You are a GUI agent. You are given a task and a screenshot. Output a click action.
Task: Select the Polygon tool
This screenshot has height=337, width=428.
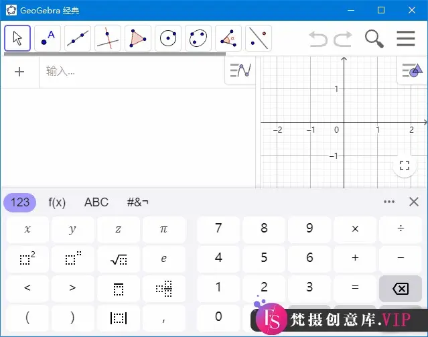coord(138,38)
